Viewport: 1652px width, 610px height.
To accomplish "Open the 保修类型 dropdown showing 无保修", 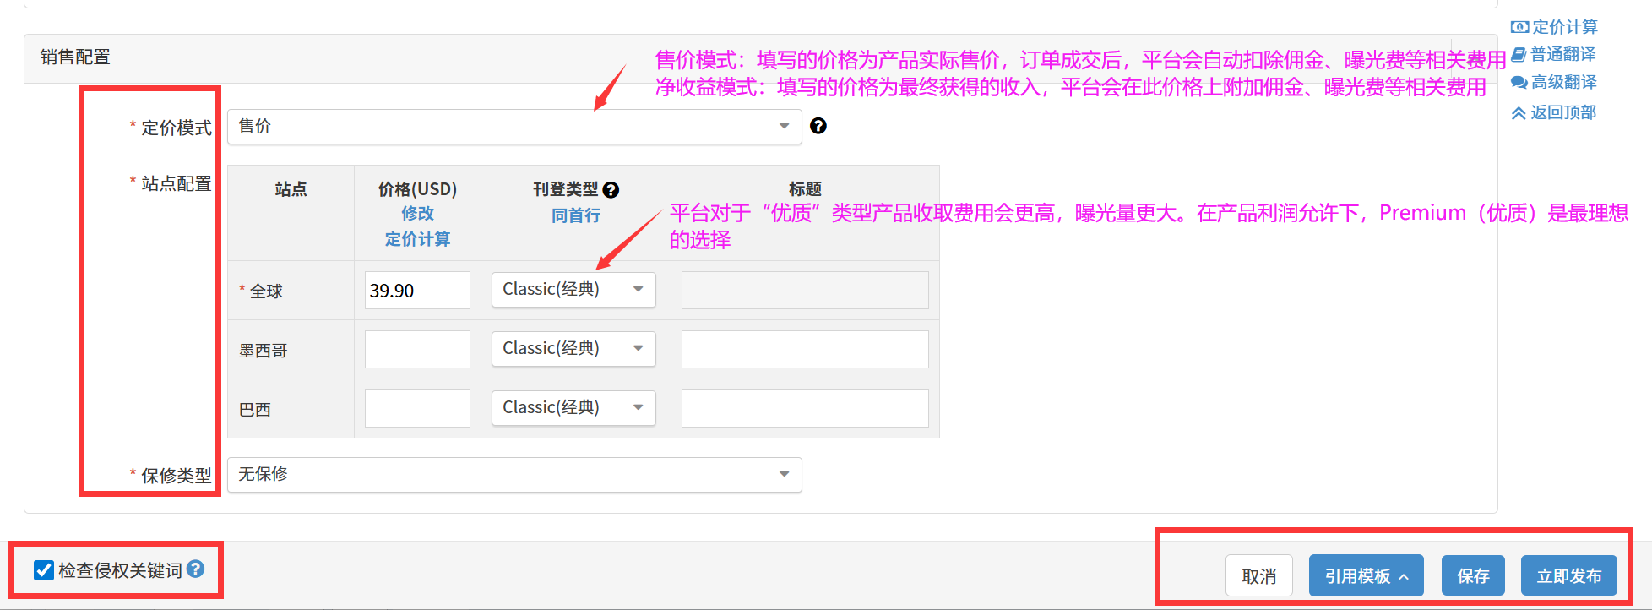I will (x=514, y=475).
